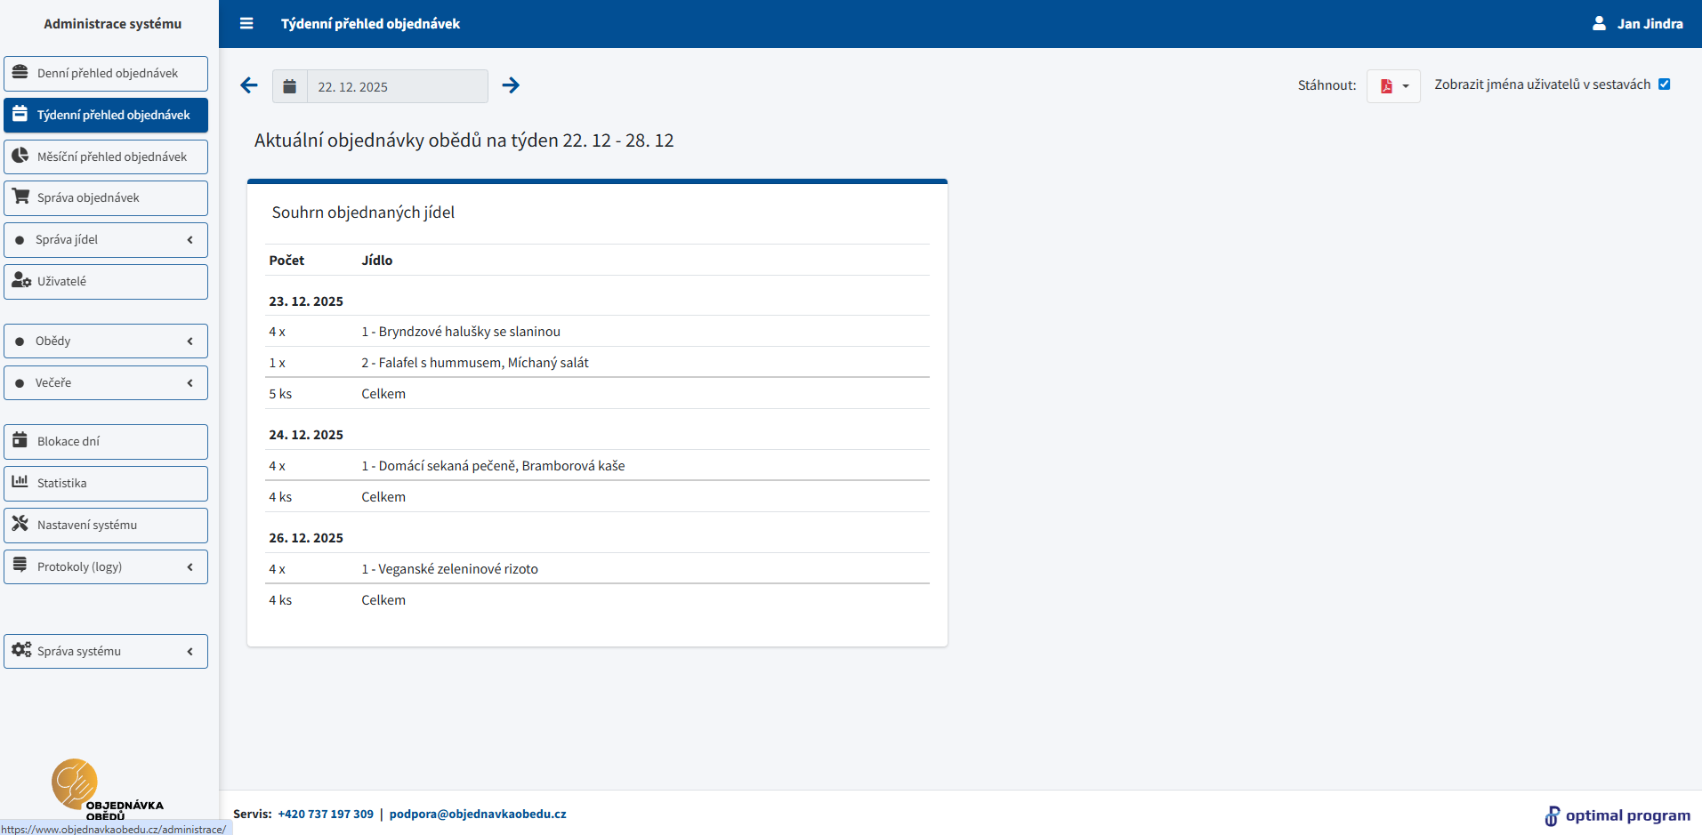Screen dimensions: 1702x835
Task: Click the bar chart Statistika icon
Action: click(20, 482)
